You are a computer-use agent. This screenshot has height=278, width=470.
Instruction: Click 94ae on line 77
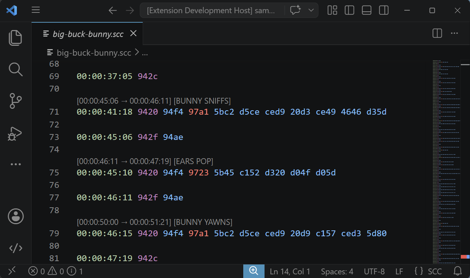click(x=173, y=198)
